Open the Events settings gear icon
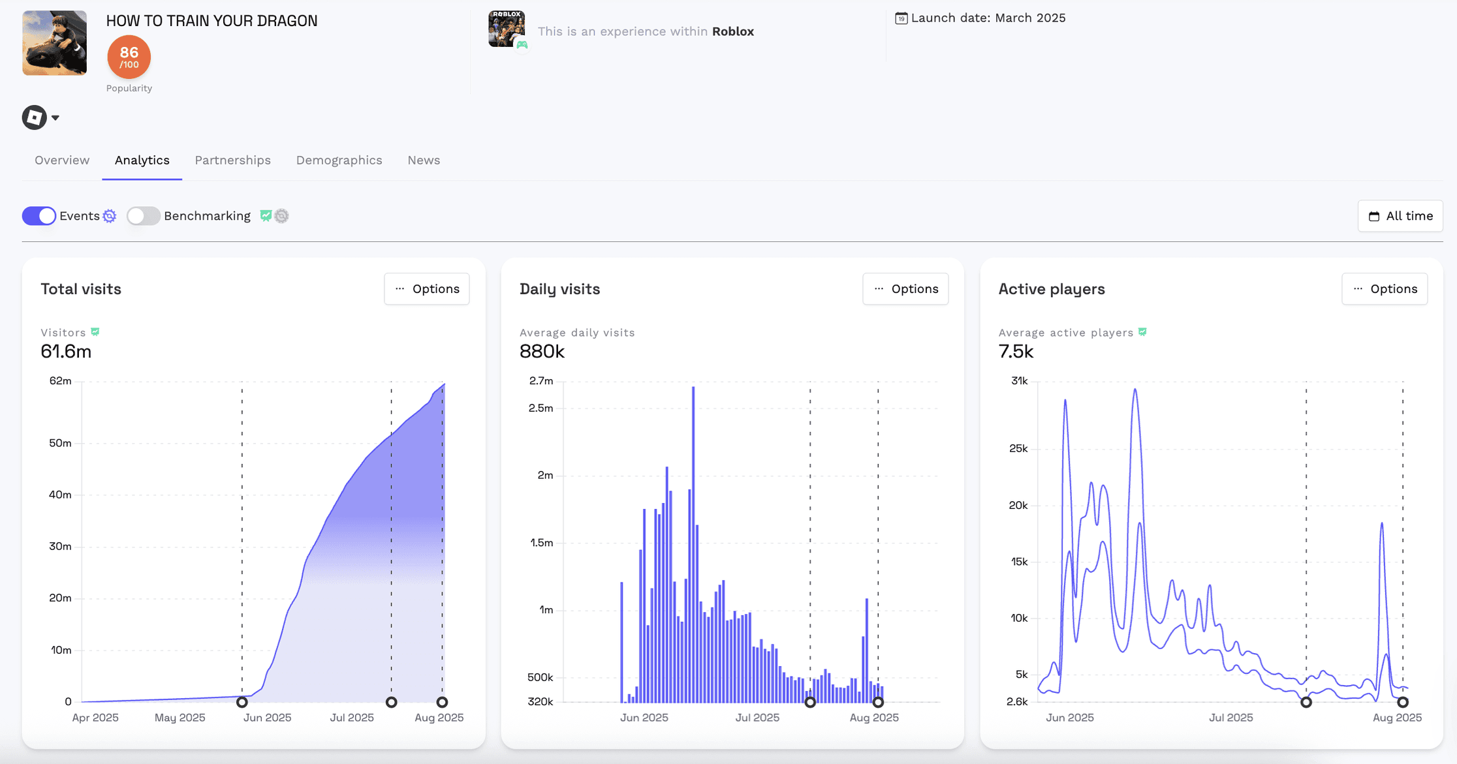This screenshot has width=1457, height=764. coord(109,216)
